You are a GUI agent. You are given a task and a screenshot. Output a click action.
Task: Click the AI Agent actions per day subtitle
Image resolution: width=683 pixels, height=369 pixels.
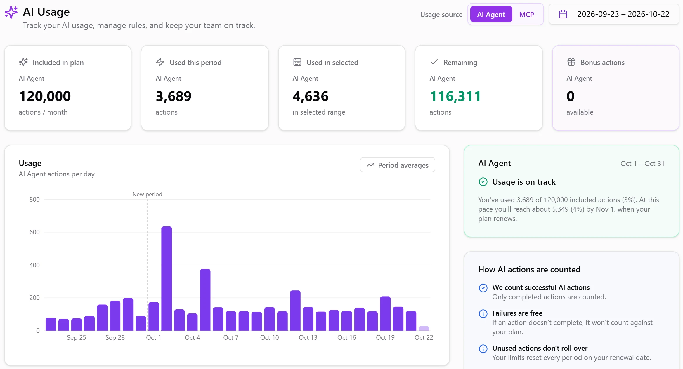click(57, 174)
